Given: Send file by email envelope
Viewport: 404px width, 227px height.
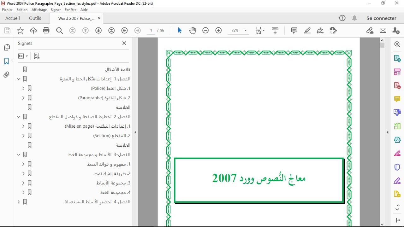Looking at the screenshot, I should pos(383,31).
